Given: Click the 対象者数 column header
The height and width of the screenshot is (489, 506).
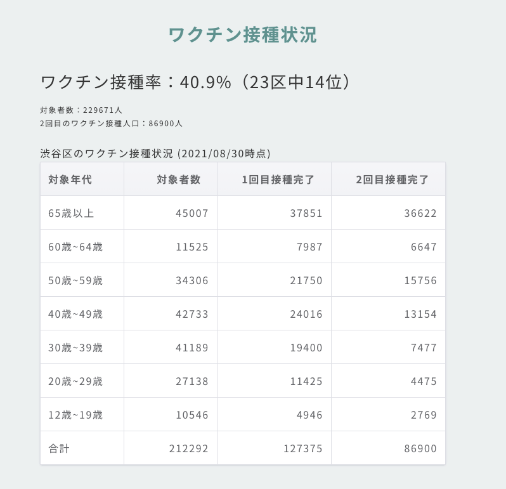Looking at the screenshot, I should coord(179,179).
